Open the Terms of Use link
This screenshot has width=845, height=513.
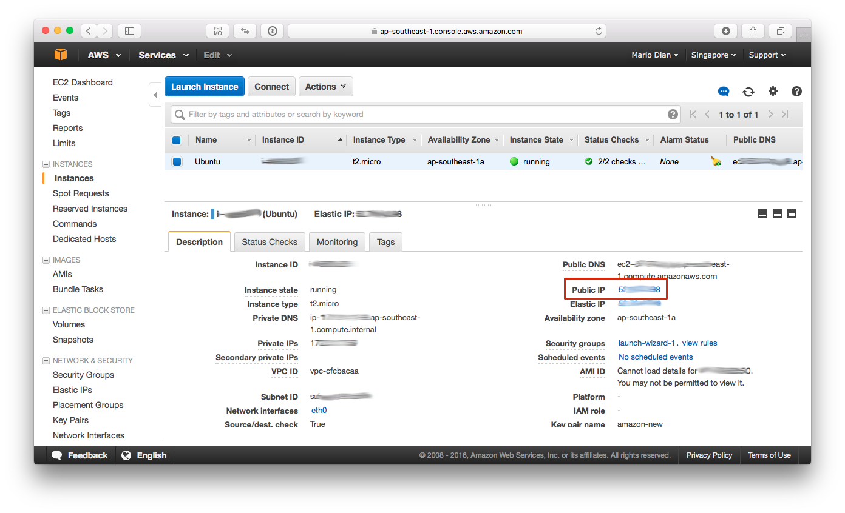769,455
